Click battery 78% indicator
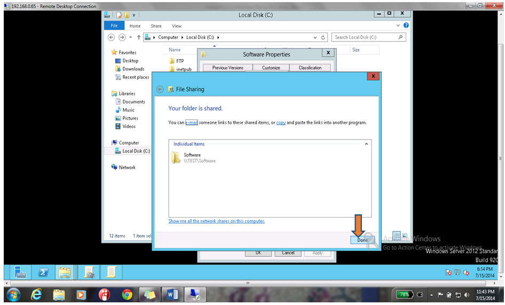The image size is (505, 305). [405, 294]
